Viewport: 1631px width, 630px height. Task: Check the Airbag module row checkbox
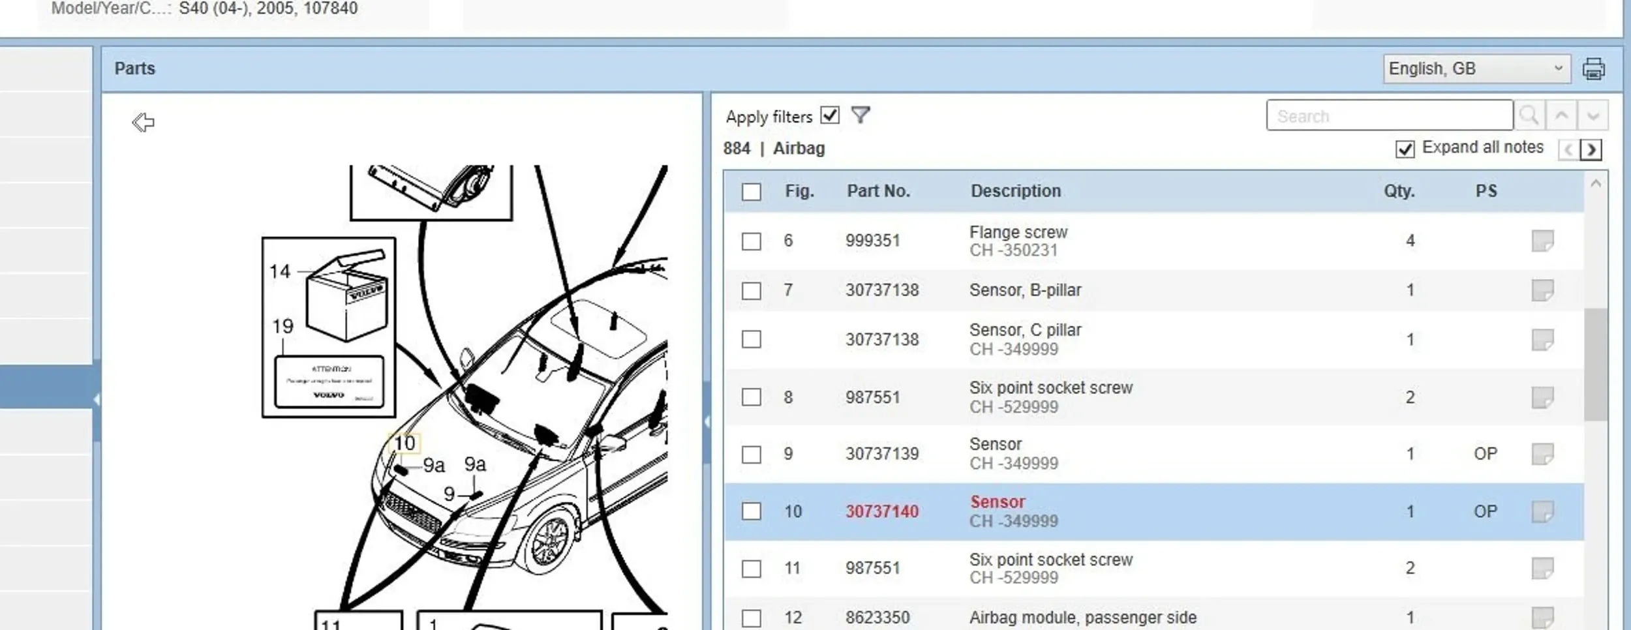(751, 618)
